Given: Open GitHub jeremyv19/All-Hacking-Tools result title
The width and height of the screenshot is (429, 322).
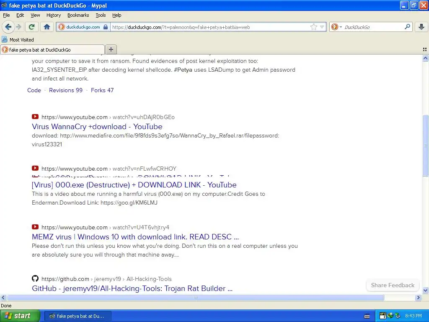Looking at the screenshot, I should tap(132, 288).
